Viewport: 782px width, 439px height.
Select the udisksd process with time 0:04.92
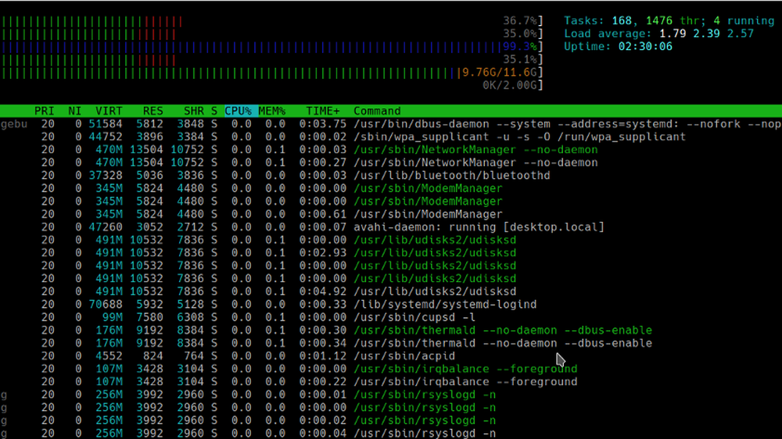[x=391, y=291]
